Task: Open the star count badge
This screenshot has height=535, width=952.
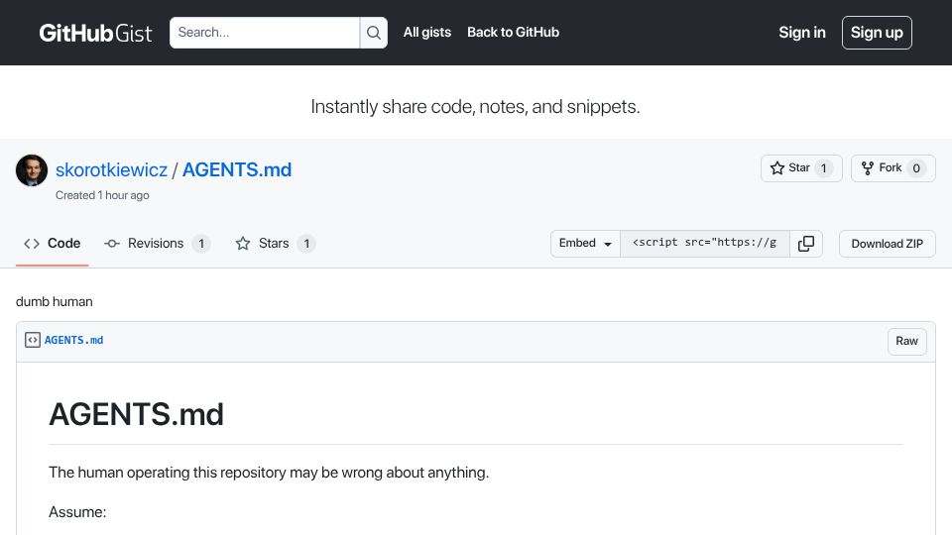Action: (824, 168)
